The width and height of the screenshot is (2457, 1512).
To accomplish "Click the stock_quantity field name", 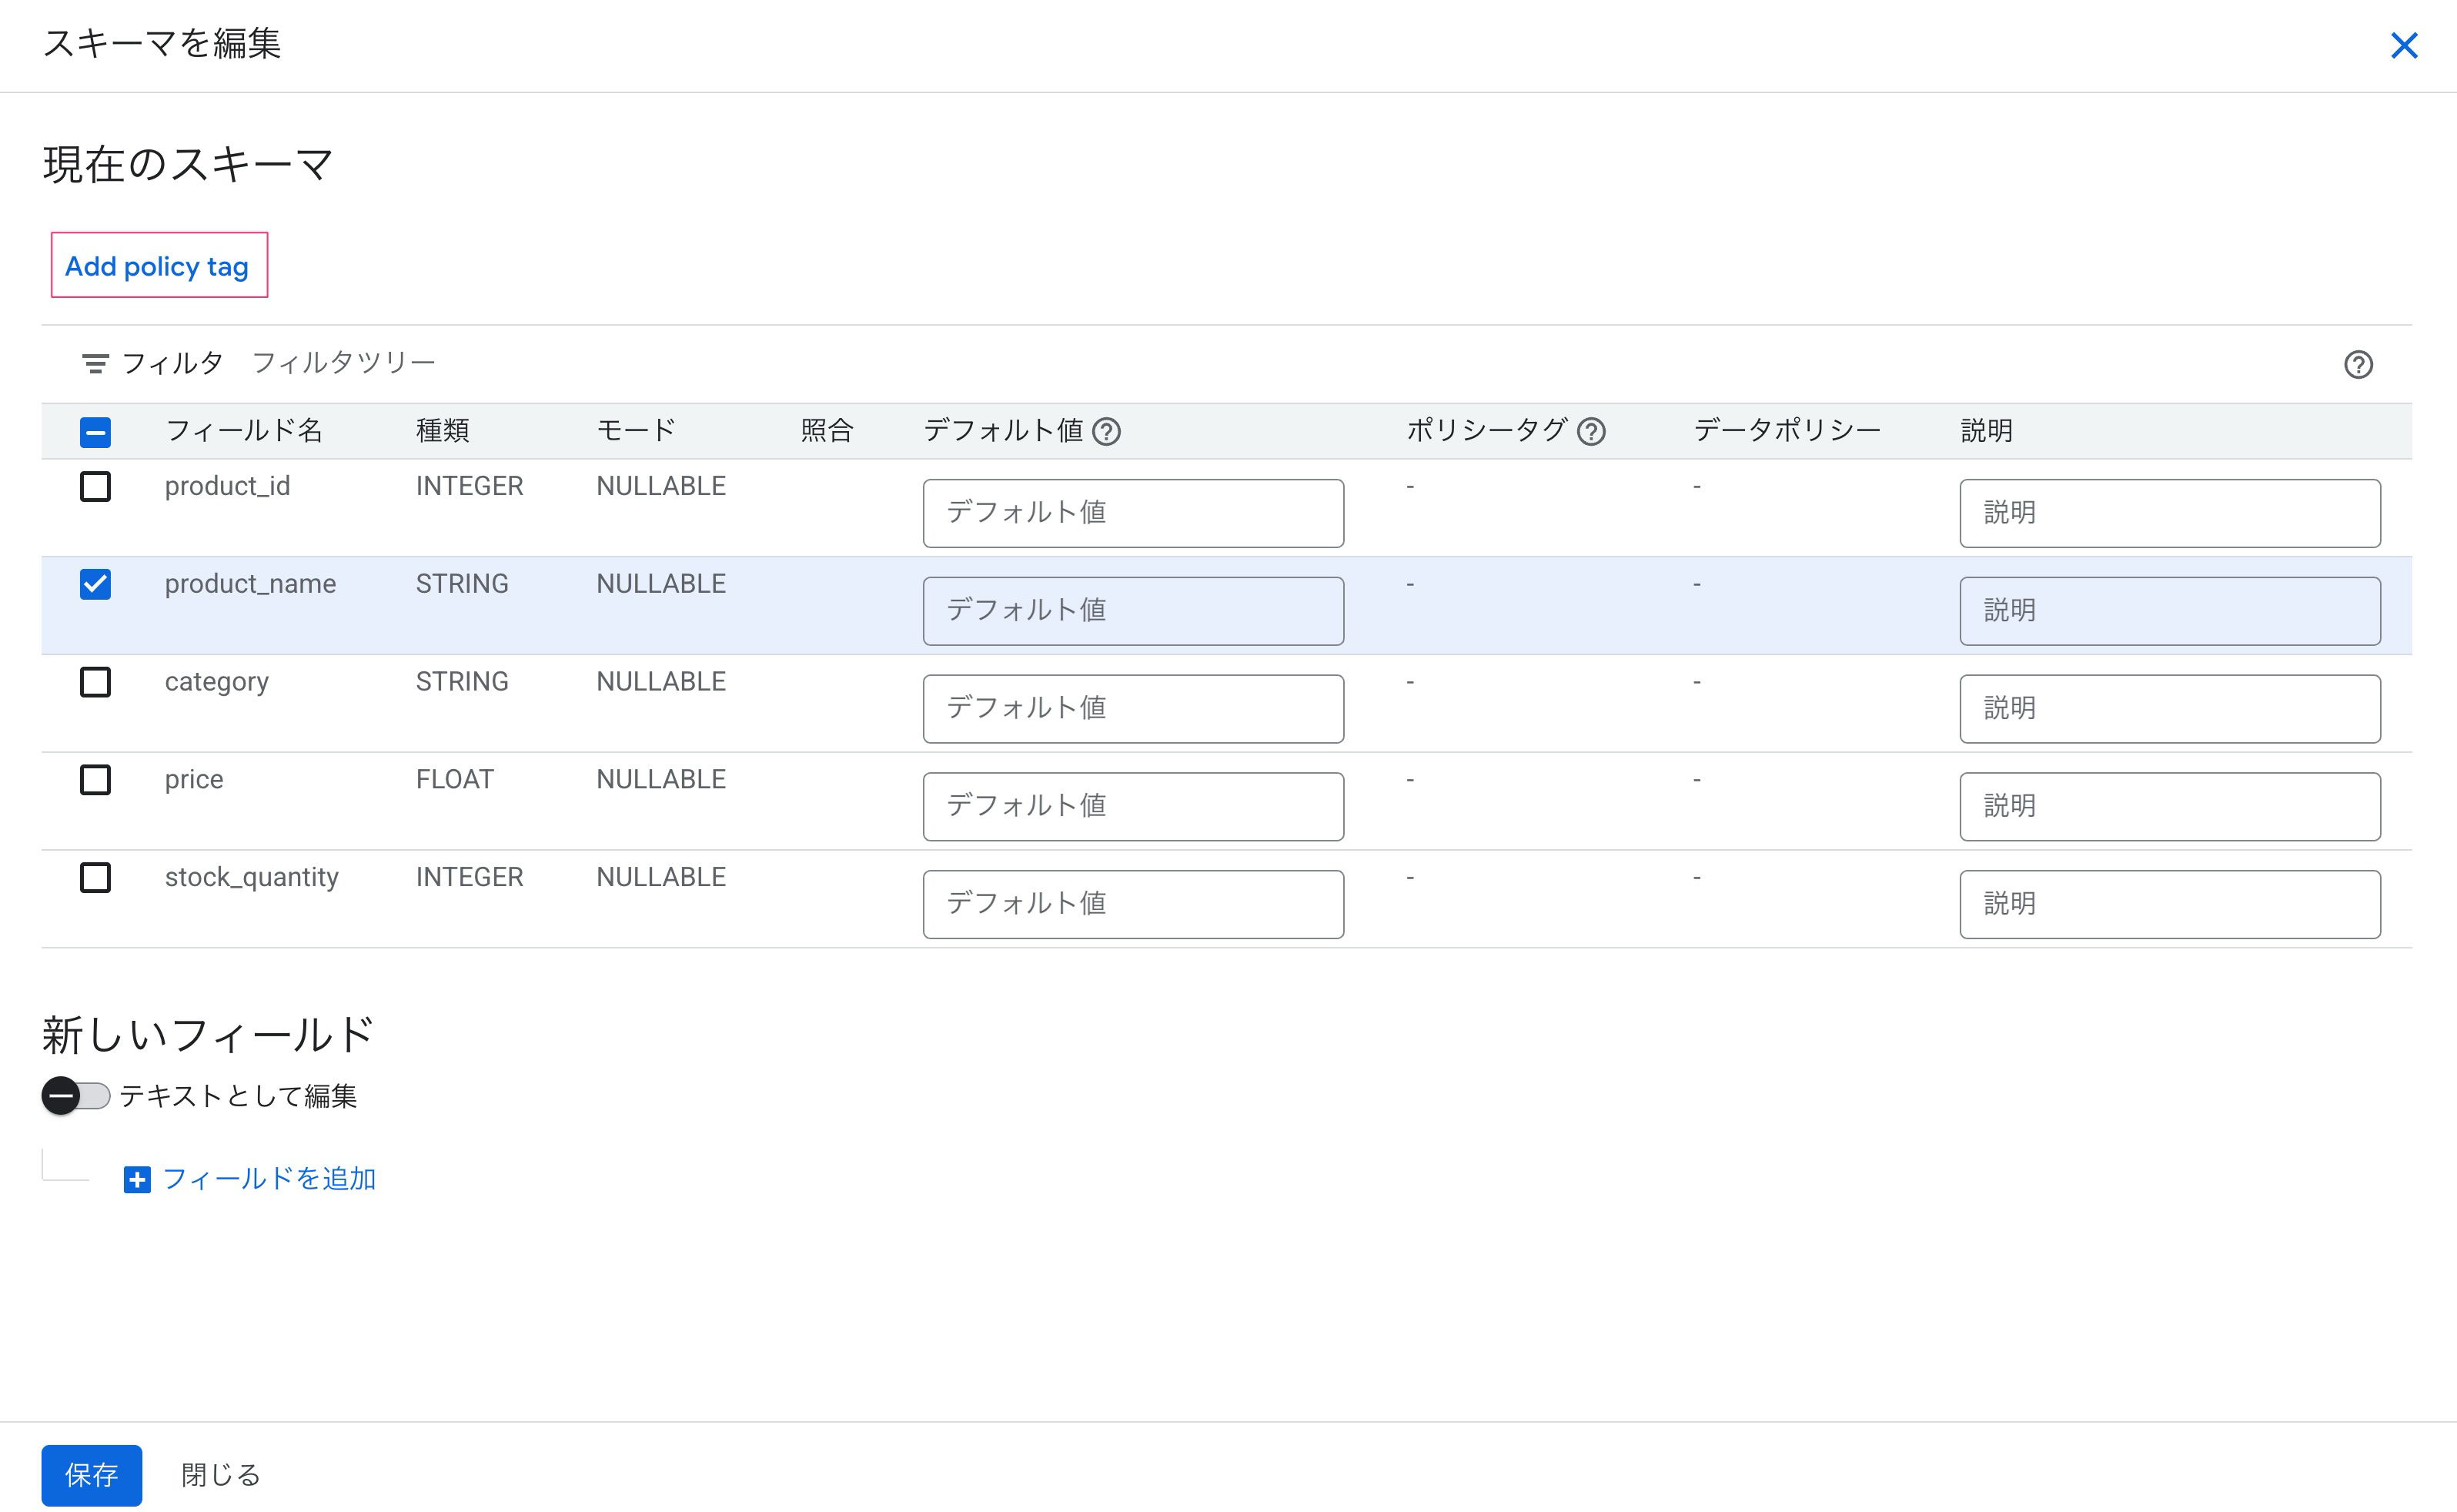I will click(252, 878).
